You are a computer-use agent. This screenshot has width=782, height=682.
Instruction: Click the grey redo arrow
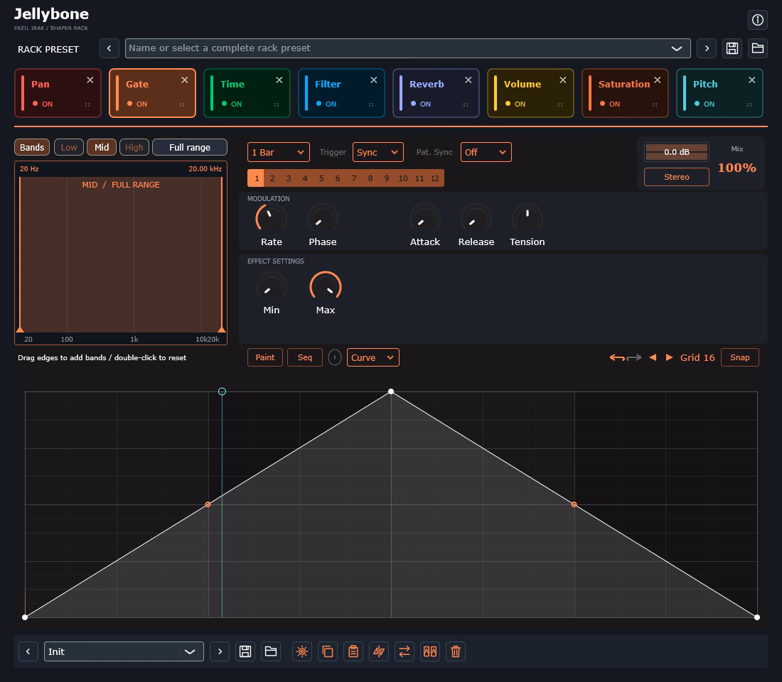click(x=634, y=357)
